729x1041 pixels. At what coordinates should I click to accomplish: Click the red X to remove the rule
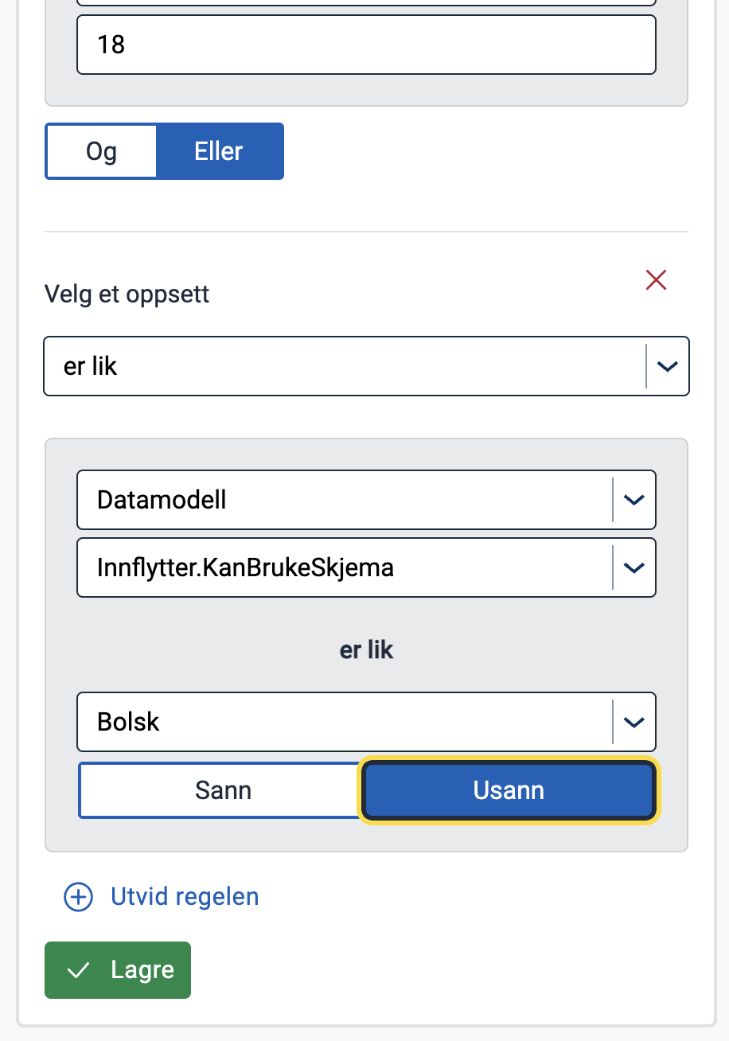(x=656, y=280)
